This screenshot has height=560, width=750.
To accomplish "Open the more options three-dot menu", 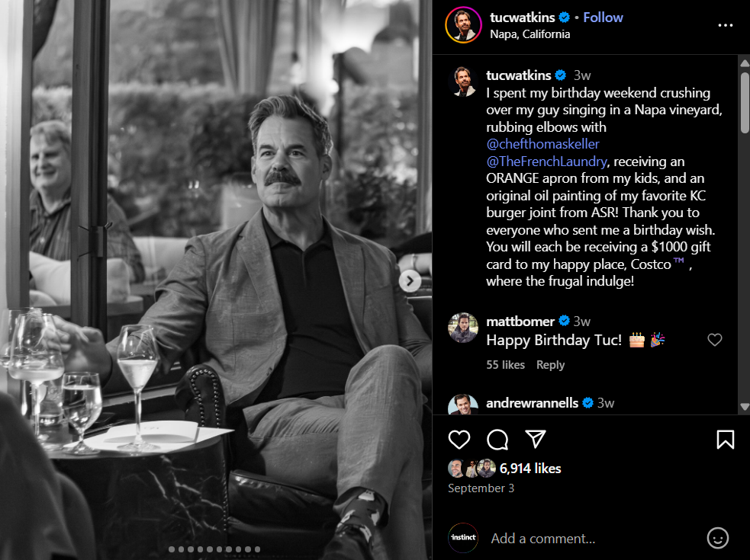I will 725,25.
